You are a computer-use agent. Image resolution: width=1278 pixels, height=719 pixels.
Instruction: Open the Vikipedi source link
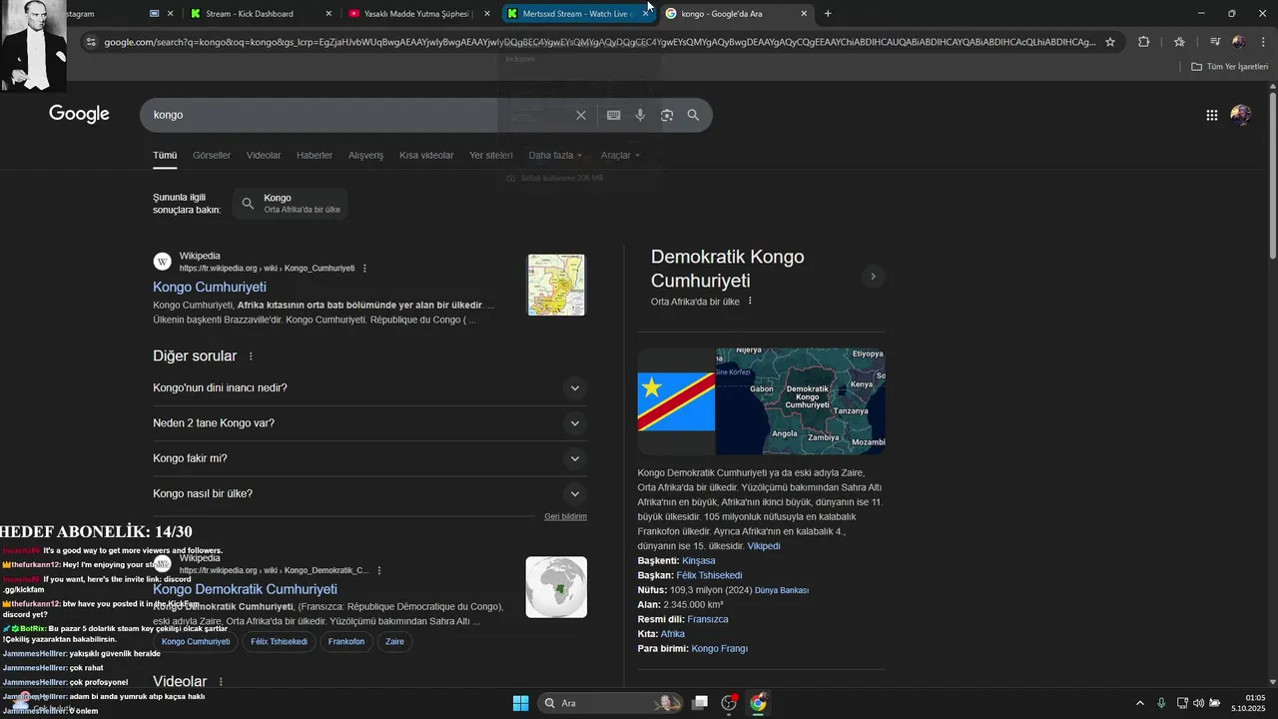click(764, 546)
